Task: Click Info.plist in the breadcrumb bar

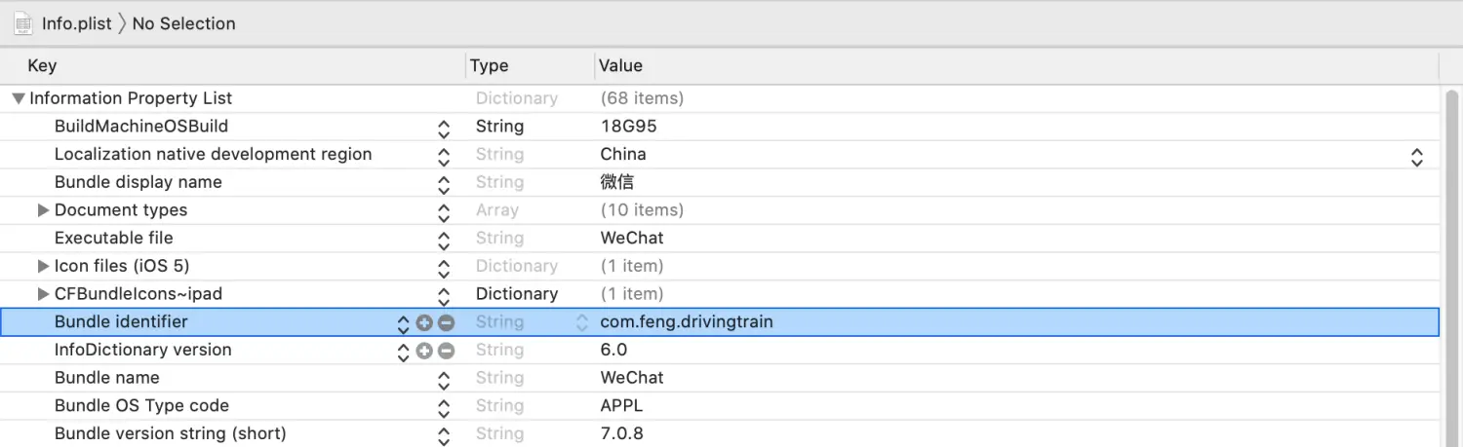Action: 77,23
